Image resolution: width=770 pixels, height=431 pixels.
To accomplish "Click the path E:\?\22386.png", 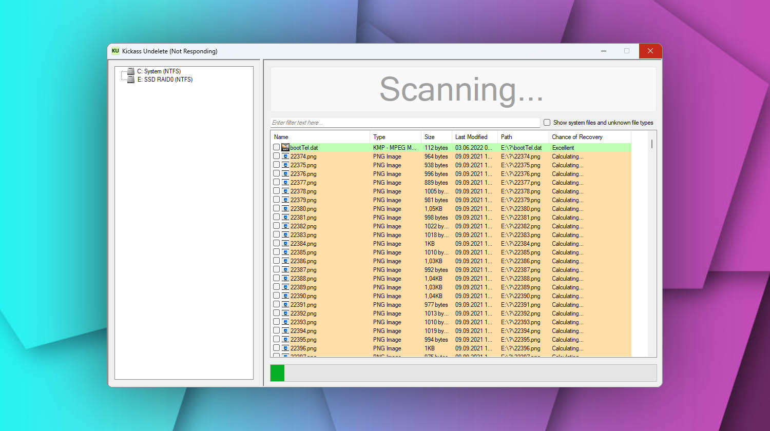I will pos(521,261).
